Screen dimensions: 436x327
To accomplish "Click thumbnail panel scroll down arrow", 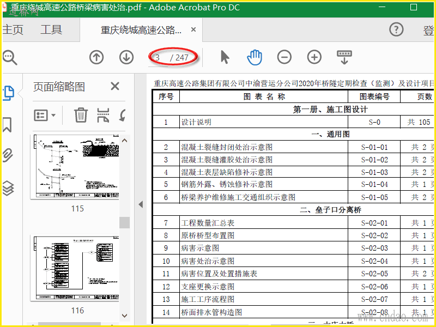I will tap(125, 316).
